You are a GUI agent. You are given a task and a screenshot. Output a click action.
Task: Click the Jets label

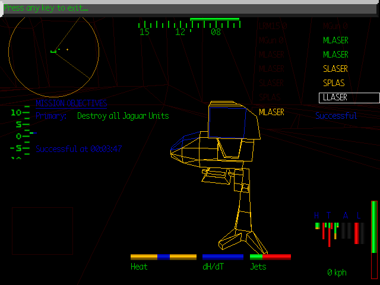[258, 267]
